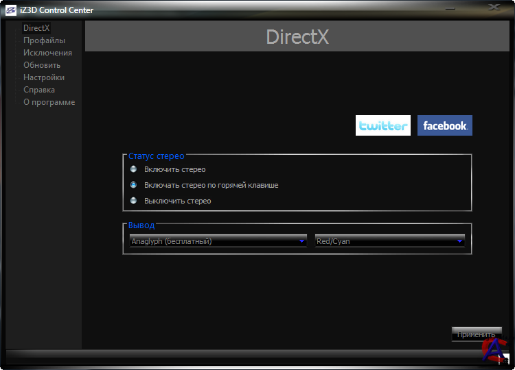Open the Справка help section
This screenshot has height=370, width=515.
tap(39, 90)
